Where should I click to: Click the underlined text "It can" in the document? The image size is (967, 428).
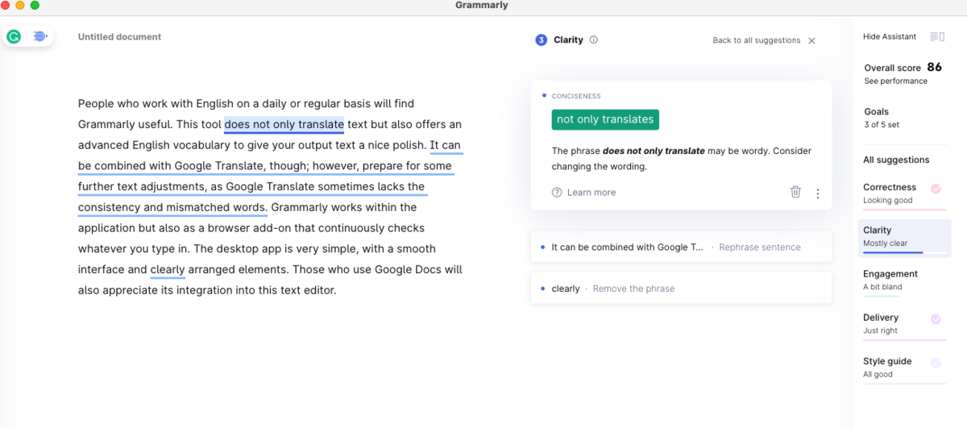[446, 146]
